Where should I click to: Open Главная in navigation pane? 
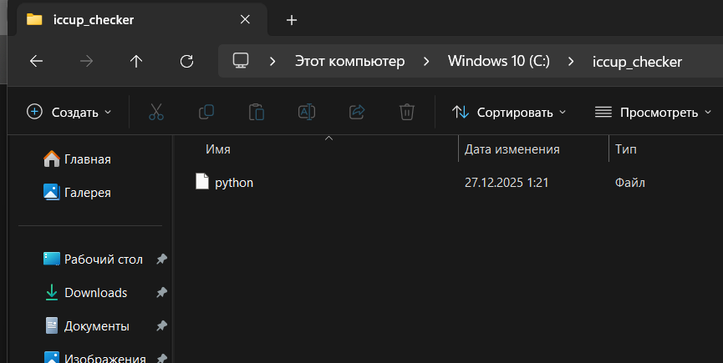pos(87,159)
